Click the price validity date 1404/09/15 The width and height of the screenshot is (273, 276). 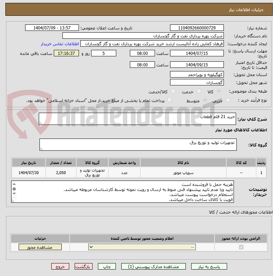[x=197, y=65]
